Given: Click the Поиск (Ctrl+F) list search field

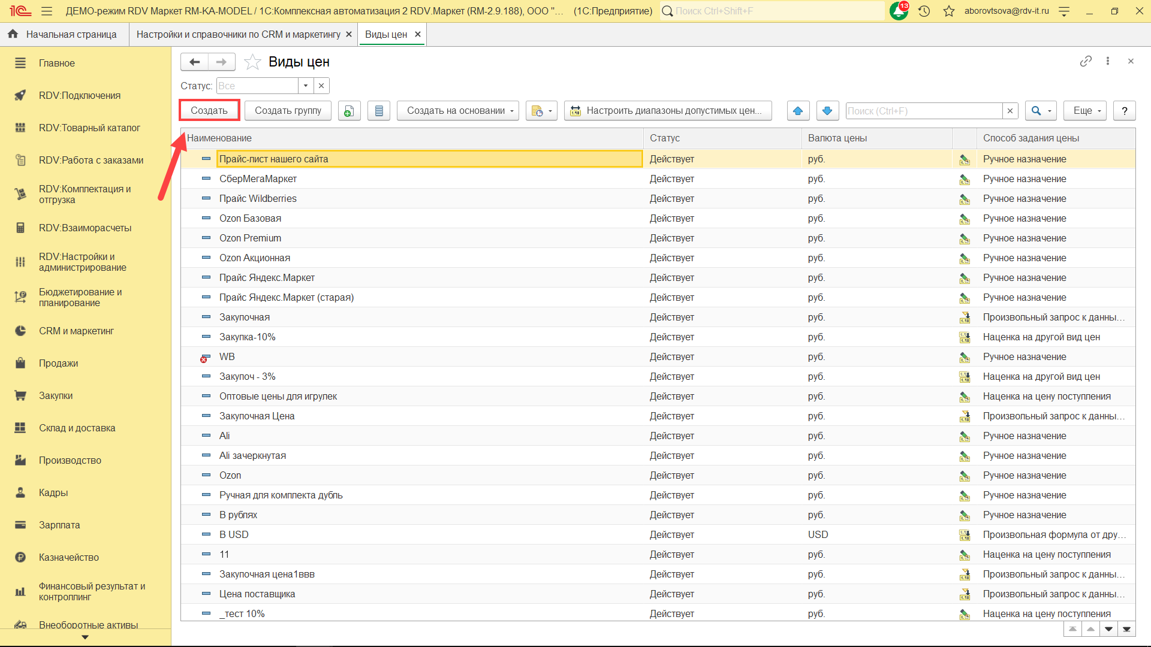Looking at the screenshot, I should click(x=923, y=111).
